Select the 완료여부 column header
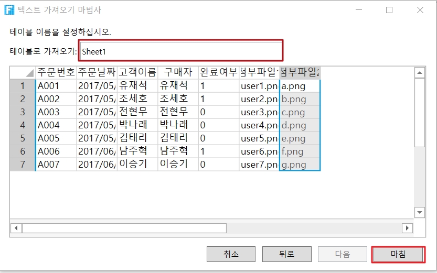Viewport: 437px width, 273px height. (218, 72)
